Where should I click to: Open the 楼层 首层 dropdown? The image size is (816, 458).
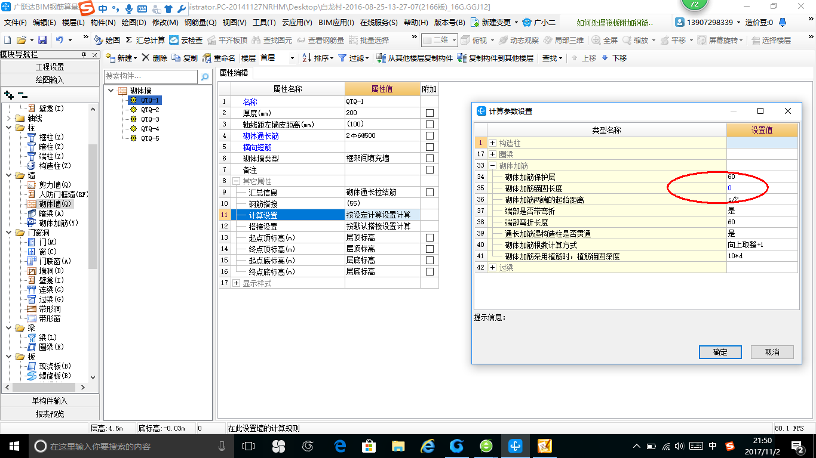[292, 58]
